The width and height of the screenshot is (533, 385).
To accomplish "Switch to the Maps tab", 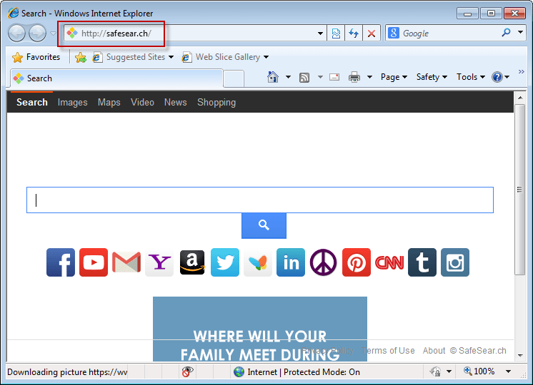I will (x=109, y=103).
